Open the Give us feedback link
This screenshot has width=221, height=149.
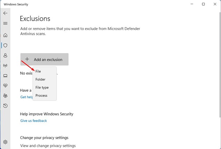point(33,121)
